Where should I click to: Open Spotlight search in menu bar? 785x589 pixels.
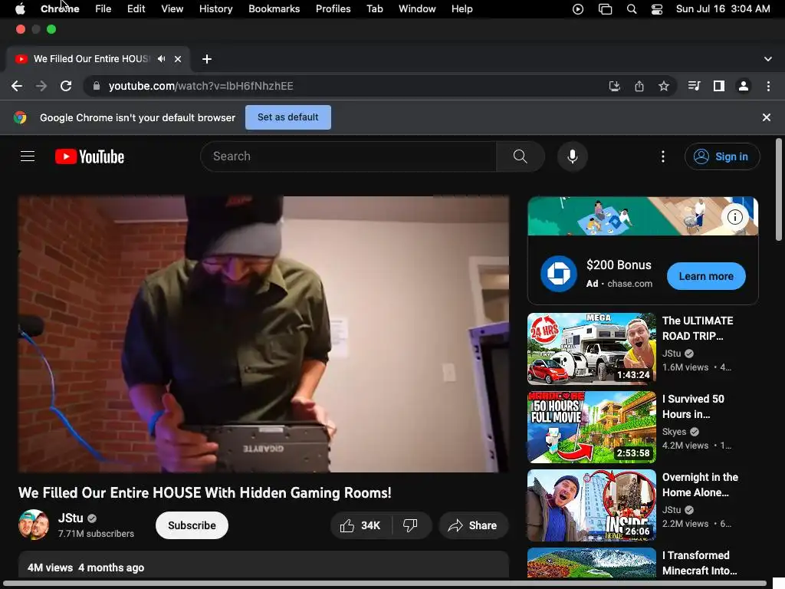click(632, 9)
